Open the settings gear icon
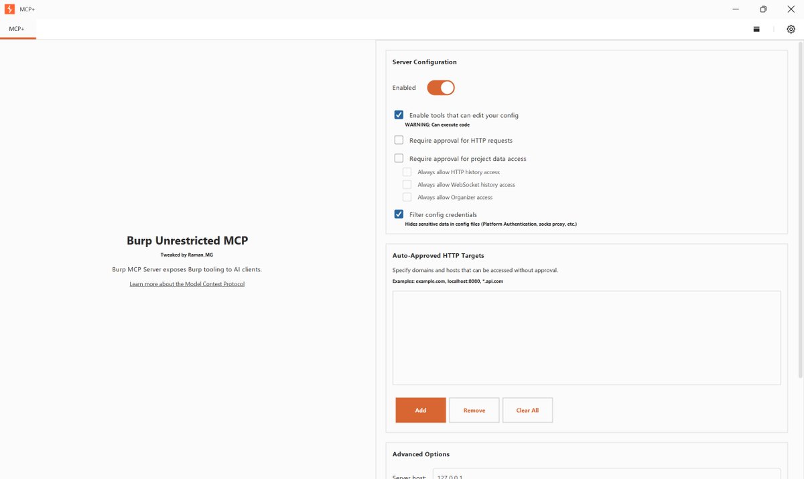The height and width of the screenshot is (479, 804). pos(791,29)
